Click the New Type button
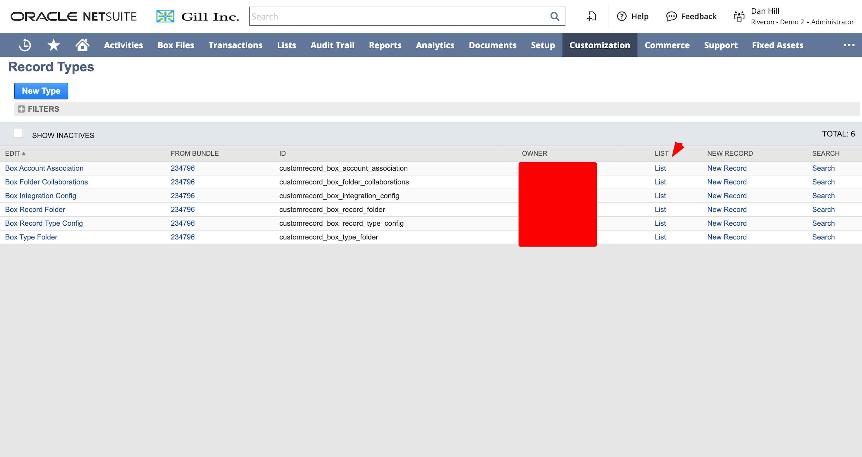Image resolution: width=862 pixels, height=457 pixels. pos(41,91)
